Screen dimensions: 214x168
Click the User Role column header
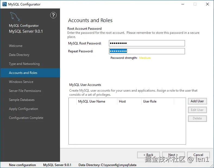pos(150,101)
